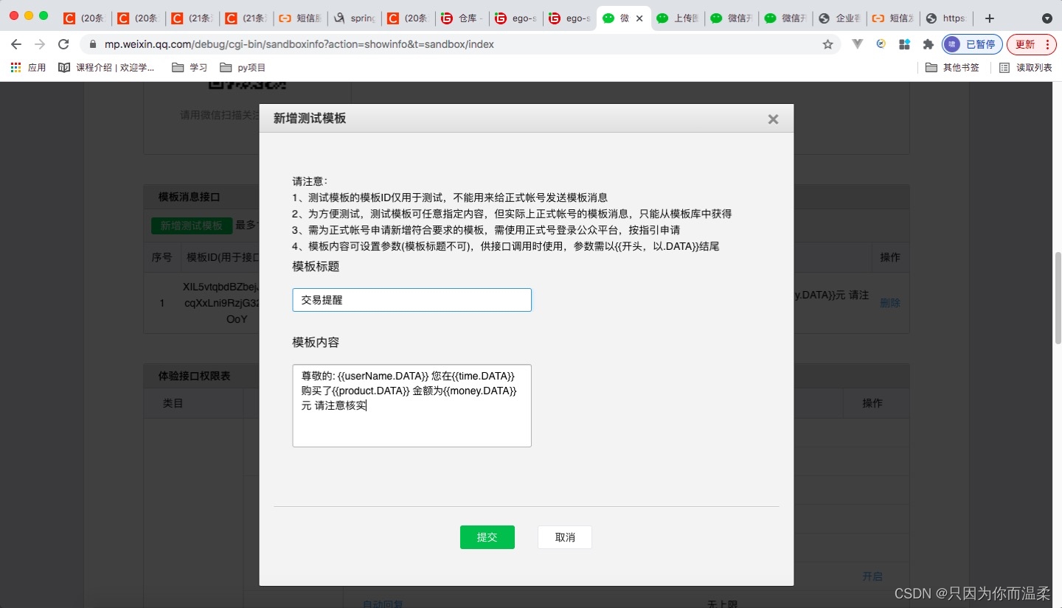
Task: Click the 模板标题 input containing 交易提醒
Action: [412, 300]
